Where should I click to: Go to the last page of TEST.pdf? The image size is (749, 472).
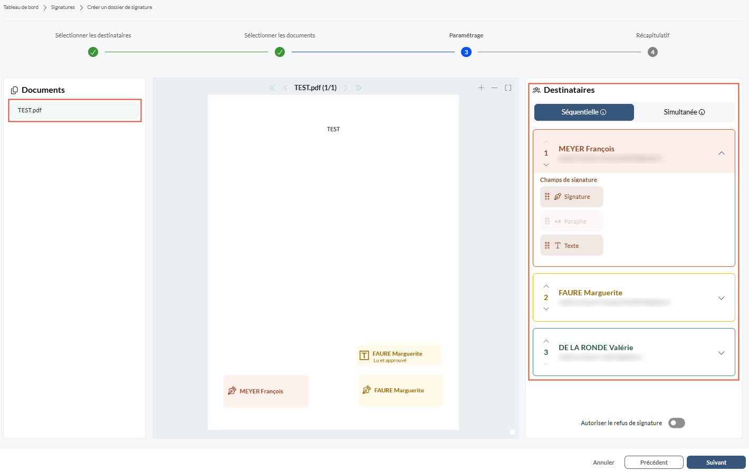pos(359,88)
